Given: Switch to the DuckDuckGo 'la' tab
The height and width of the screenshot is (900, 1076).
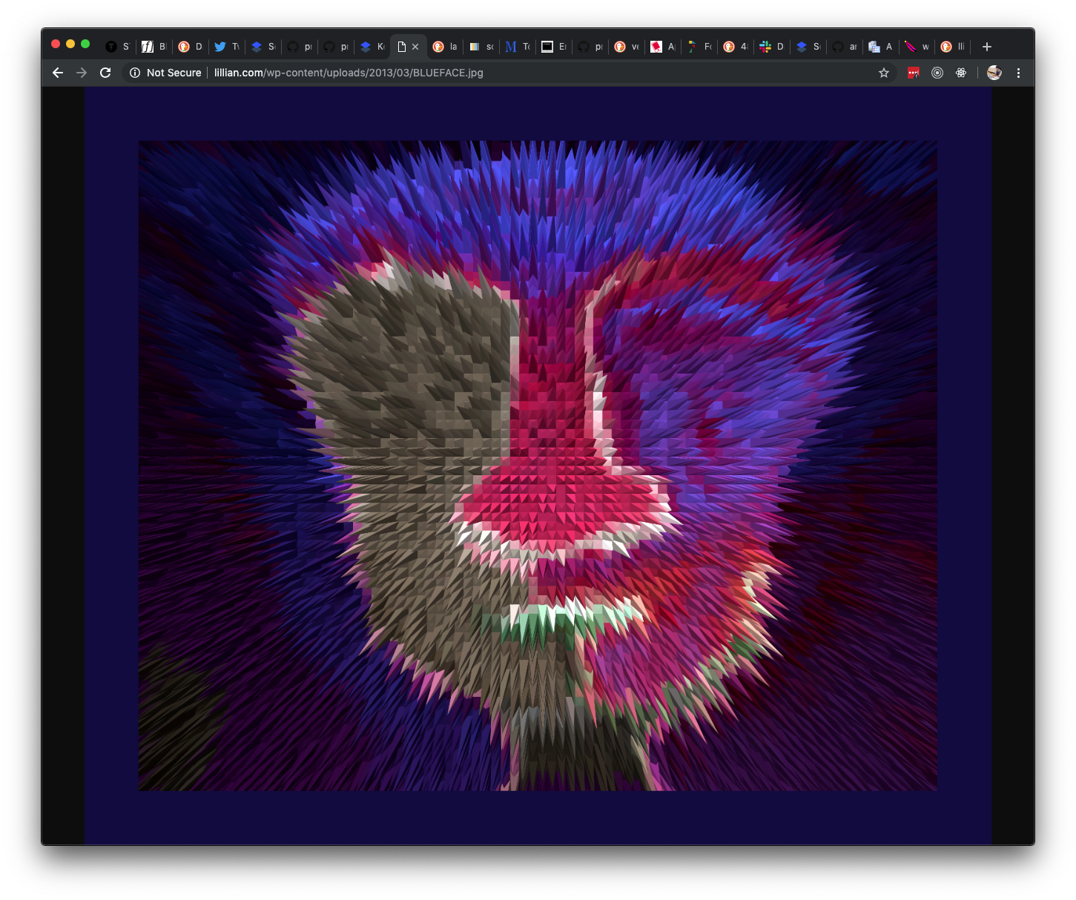Looking at the screenshot, I should (x=445, y=47).
